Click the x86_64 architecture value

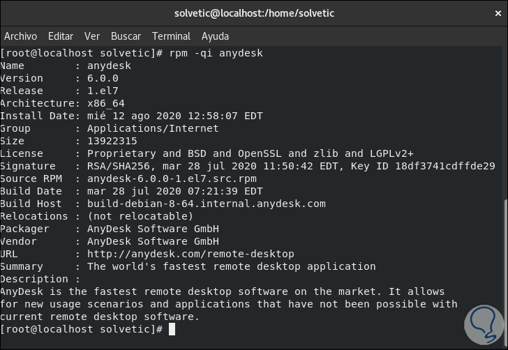click(105, 103)
